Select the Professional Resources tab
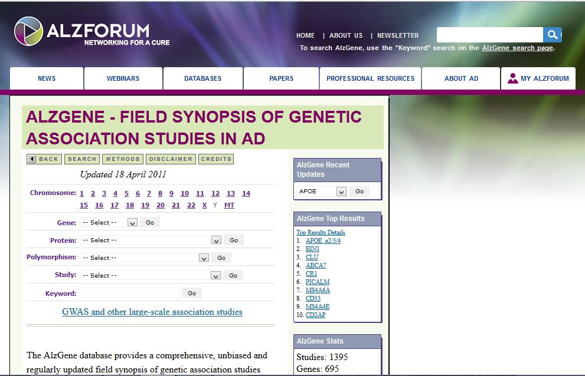Image resolution: width=585 pixels, height=376 pixels. [370, 78]
